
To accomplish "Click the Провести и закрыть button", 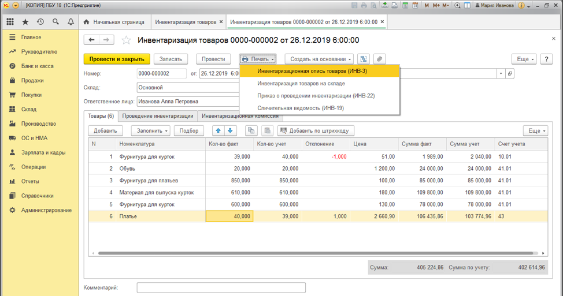I will [117, 59].
